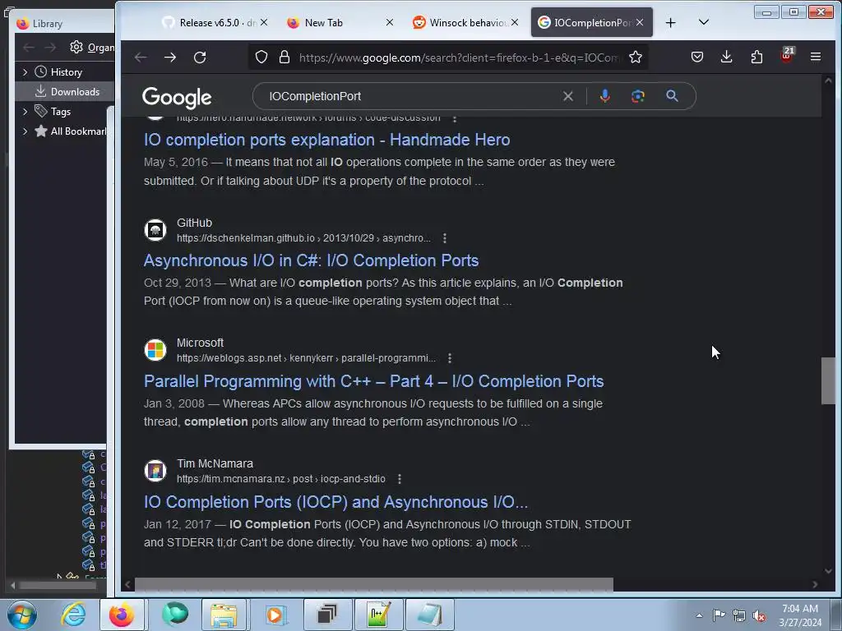Click the muted volume tray icon
Screen dimensions: 842x631
click(x=759, y=616)
